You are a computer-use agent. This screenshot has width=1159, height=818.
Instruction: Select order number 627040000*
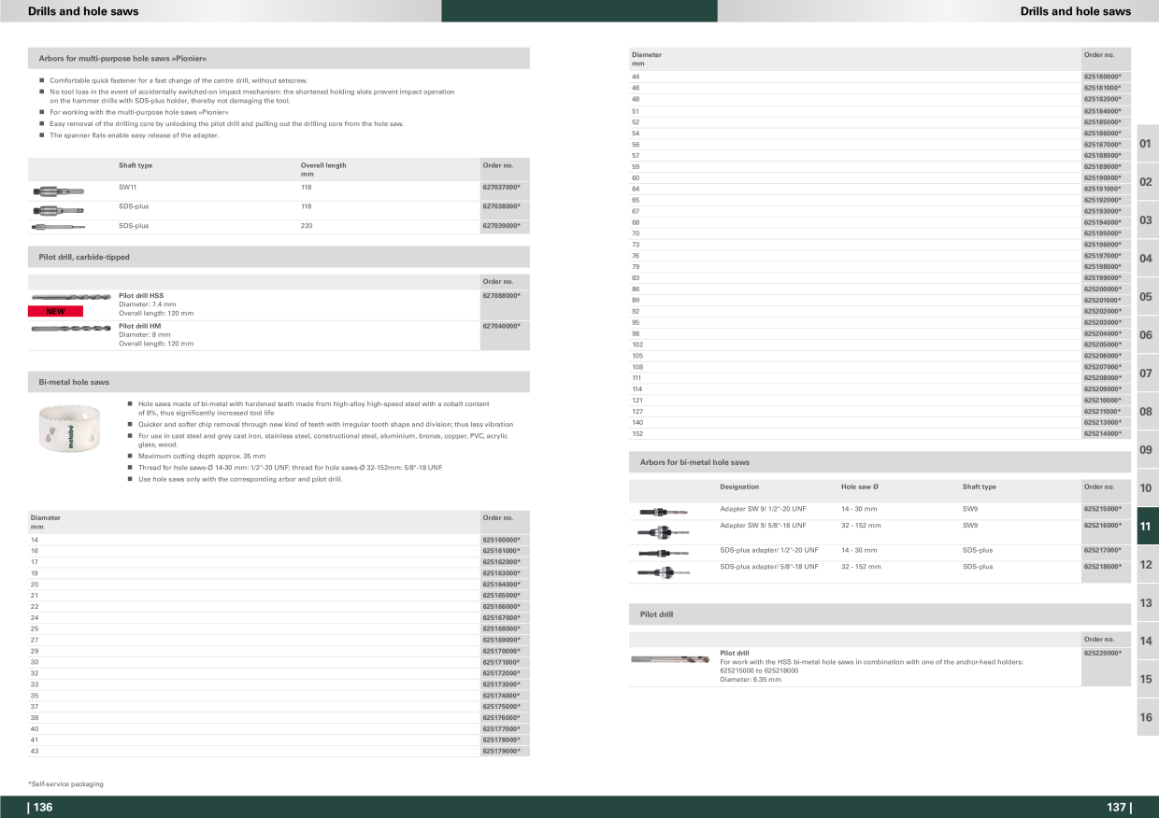(501, 326)
